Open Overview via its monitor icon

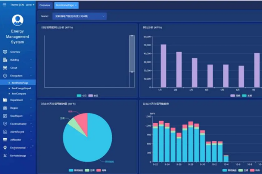[x=5, y=52]
